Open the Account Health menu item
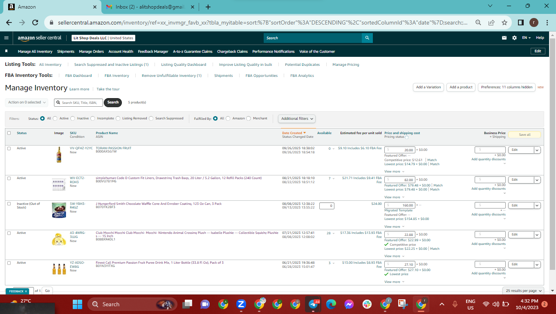The width and height of the screenshot is (556, 314). [121, 52]
